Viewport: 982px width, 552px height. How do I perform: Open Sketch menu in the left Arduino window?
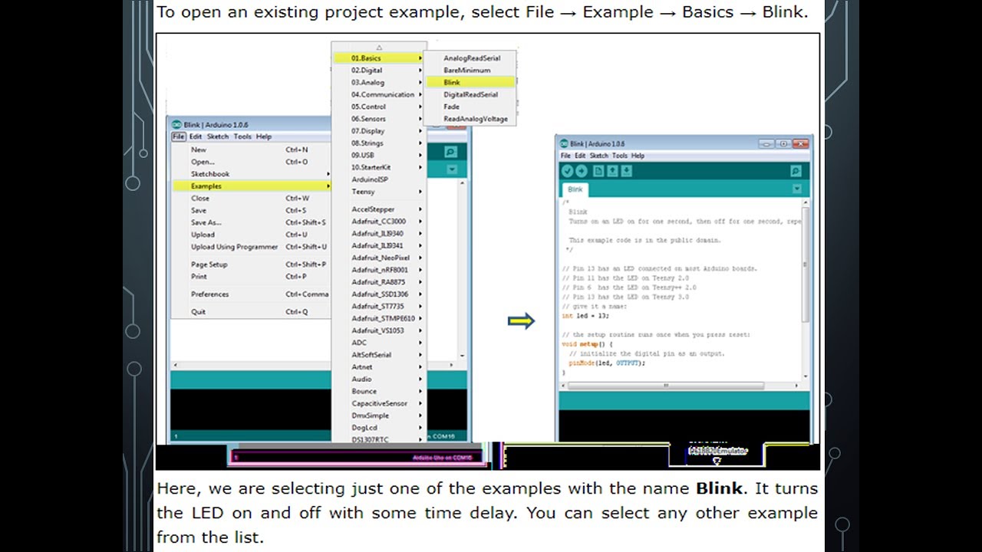(218, 136)
